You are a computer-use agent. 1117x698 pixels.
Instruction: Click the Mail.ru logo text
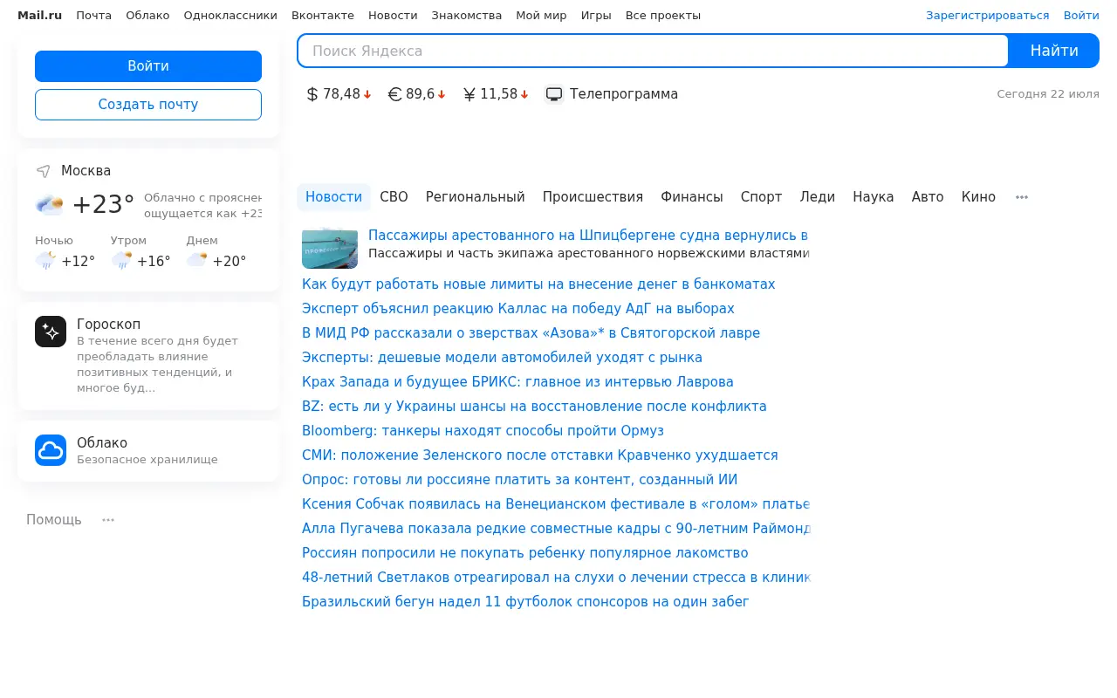click(x=40, y=16)
